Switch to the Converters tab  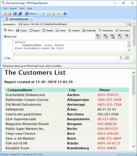pyautogui.click(x=123, y=31)
